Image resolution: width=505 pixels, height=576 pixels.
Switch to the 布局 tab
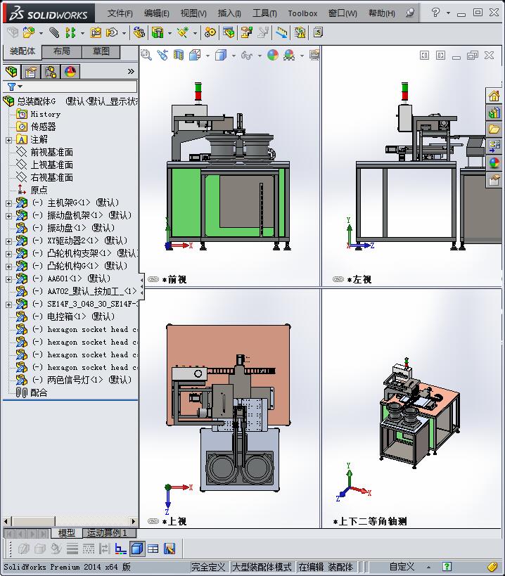coord(62,51)
